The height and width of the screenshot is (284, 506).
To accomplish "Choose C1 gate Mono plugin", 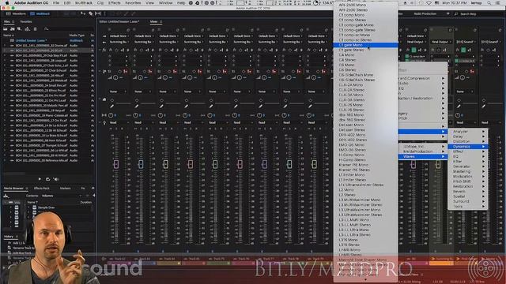I will coord(365,45).
